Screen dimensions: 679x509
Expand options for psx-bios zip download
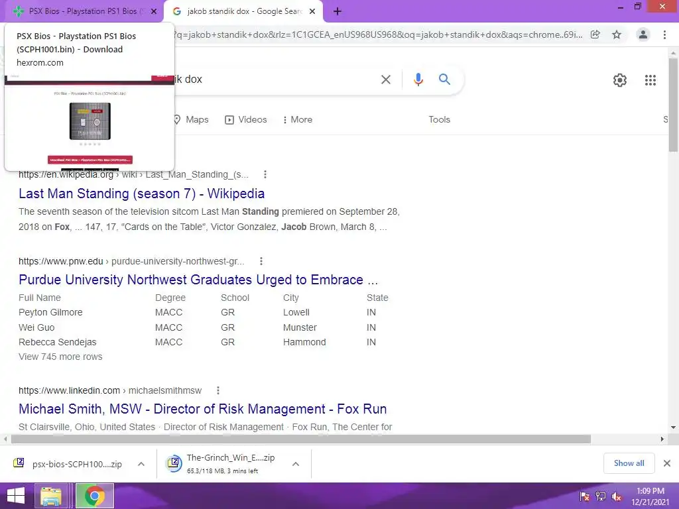141,464
